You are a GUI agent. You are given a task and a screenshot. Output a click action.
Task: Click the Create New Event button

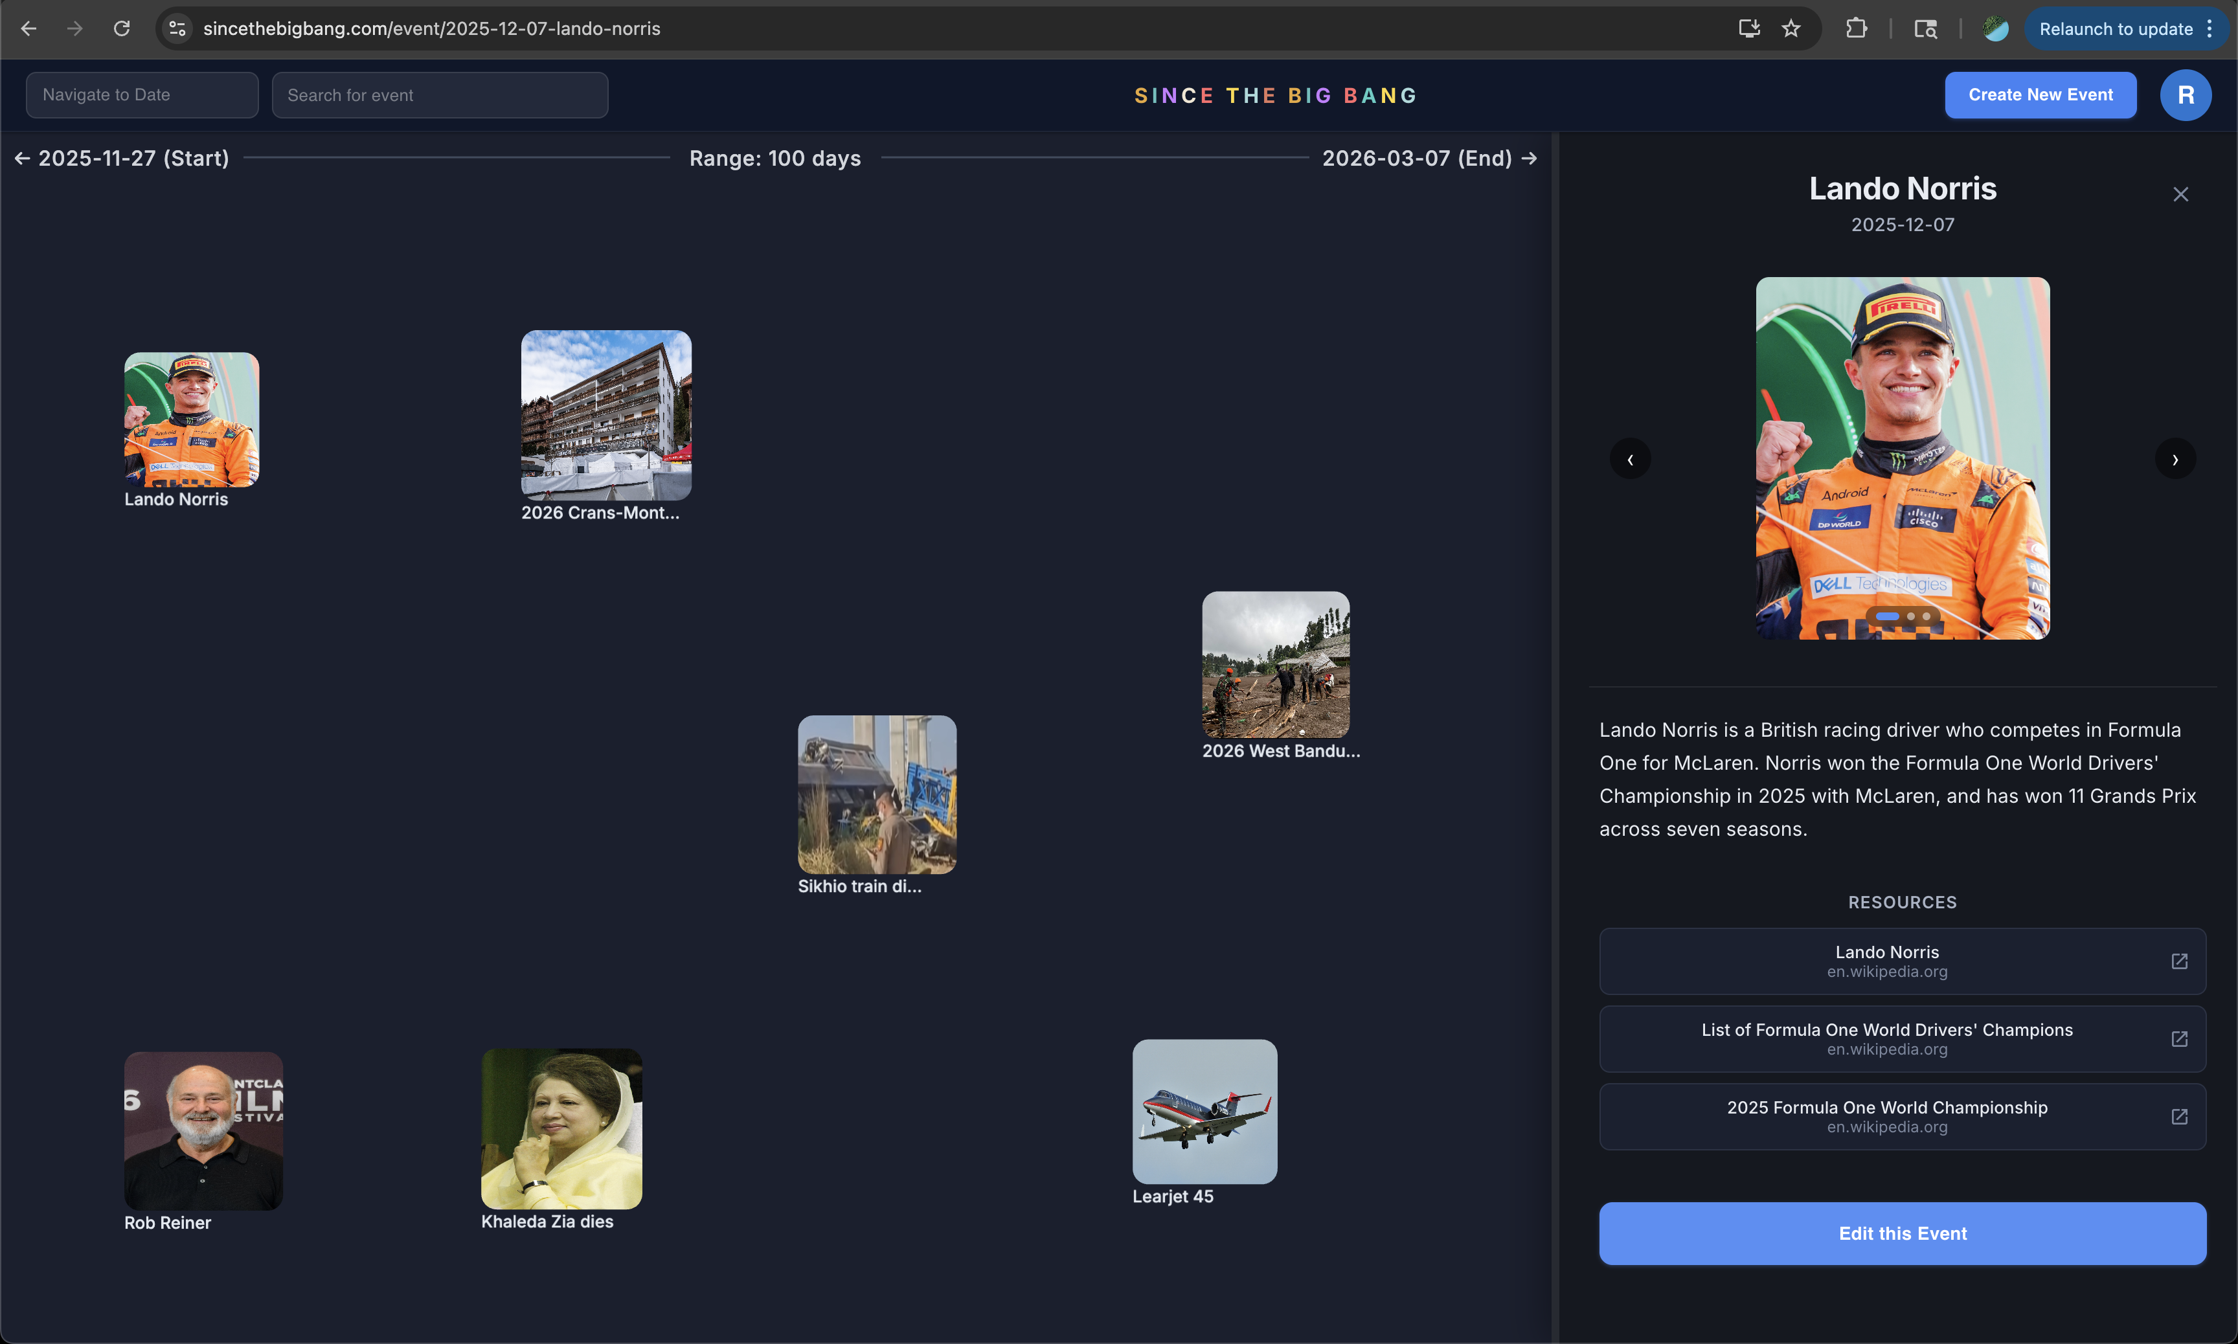click(2040, 95)
